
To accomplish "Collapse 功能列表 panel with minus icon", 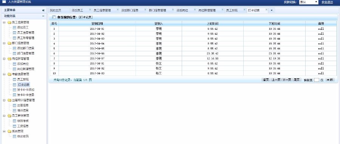I will pyautogui.click(x=43, y=16).
